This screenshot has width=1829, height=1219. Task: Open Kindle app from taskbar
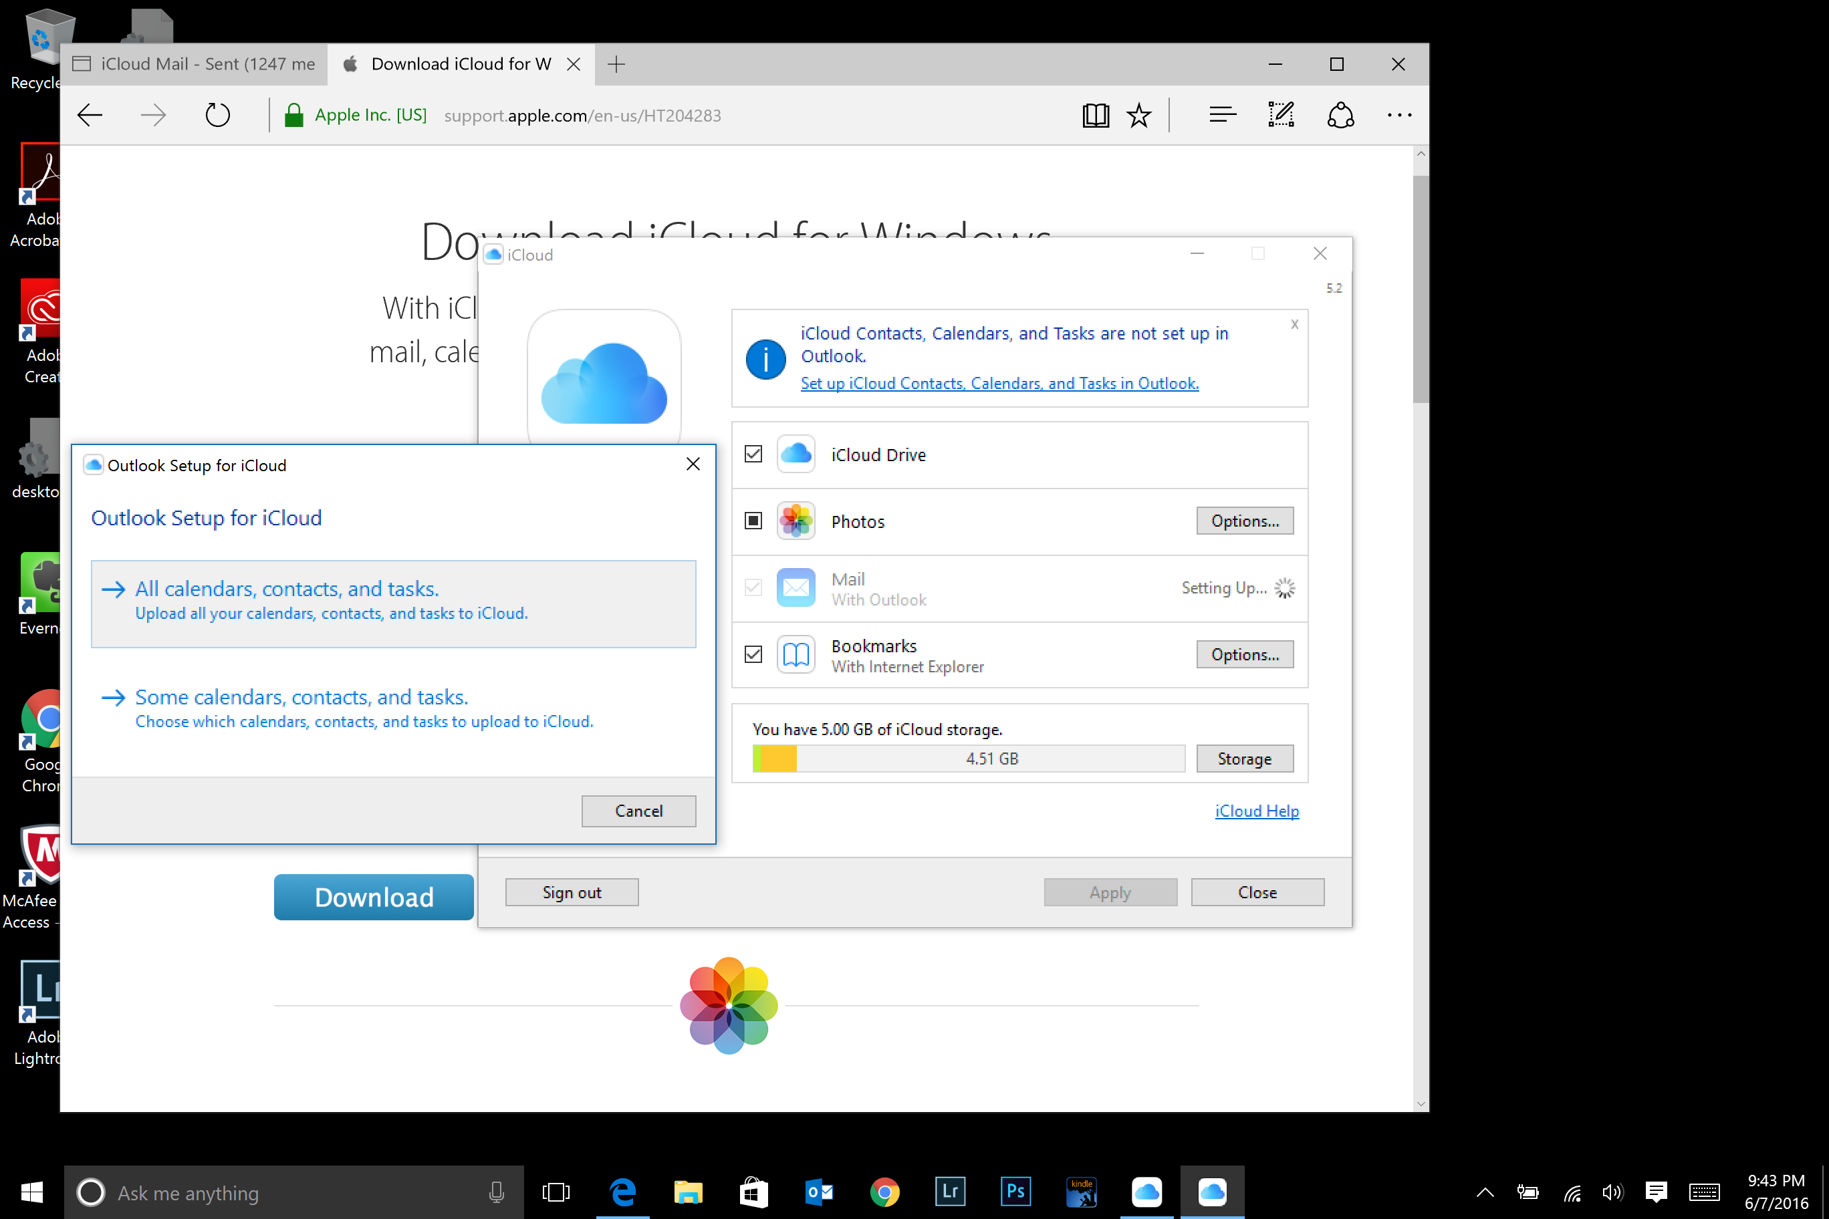1082,1192
